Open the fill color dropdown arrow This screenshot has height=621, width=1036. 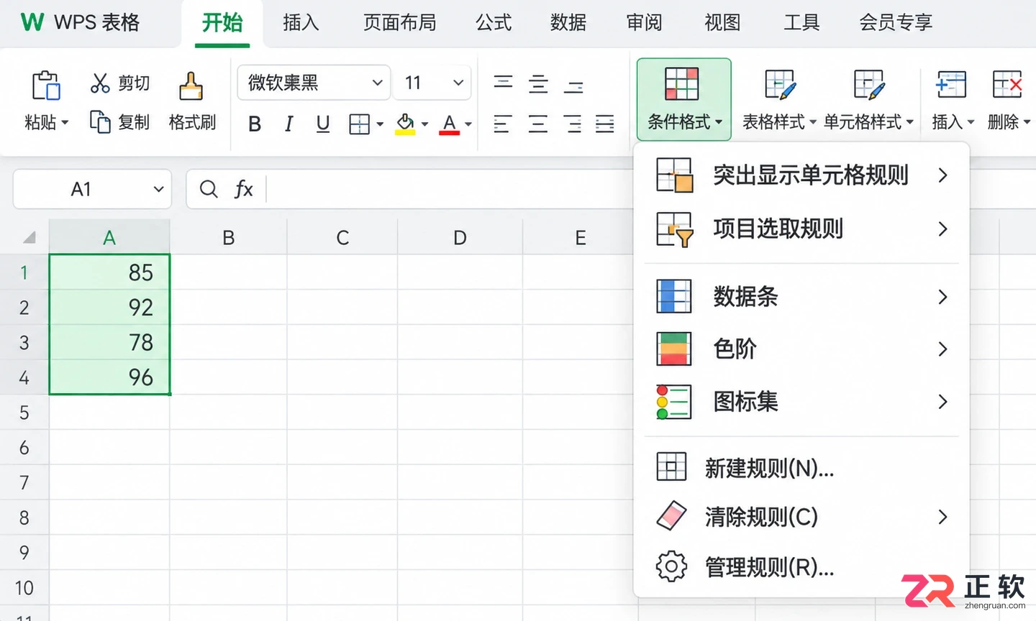click(424, 124)
